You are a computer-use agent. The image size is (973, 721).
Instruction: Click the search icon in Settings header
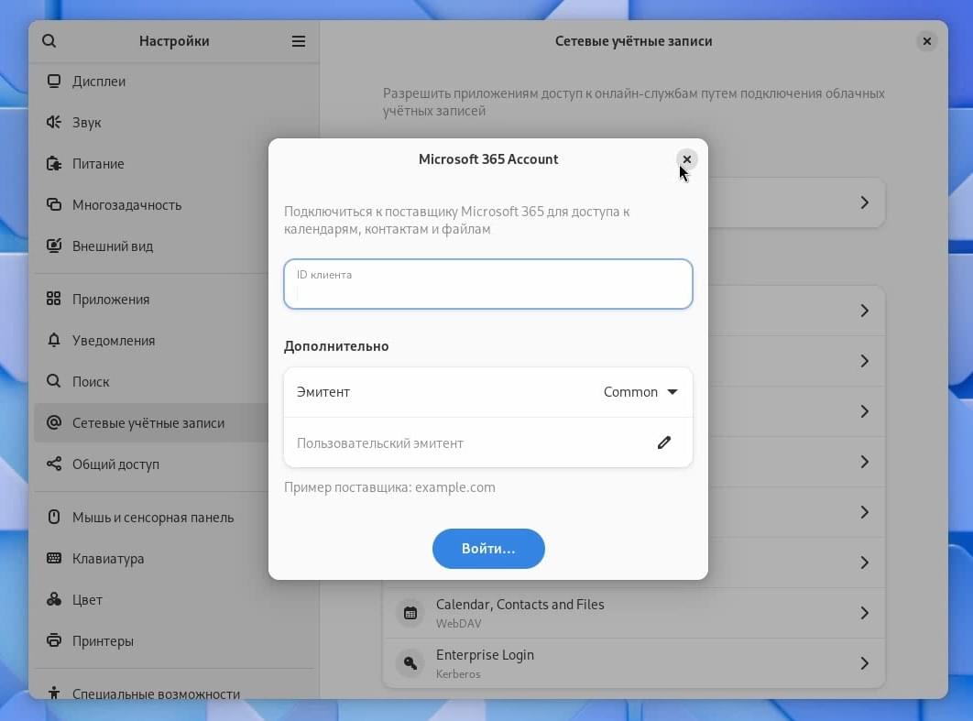49,41
